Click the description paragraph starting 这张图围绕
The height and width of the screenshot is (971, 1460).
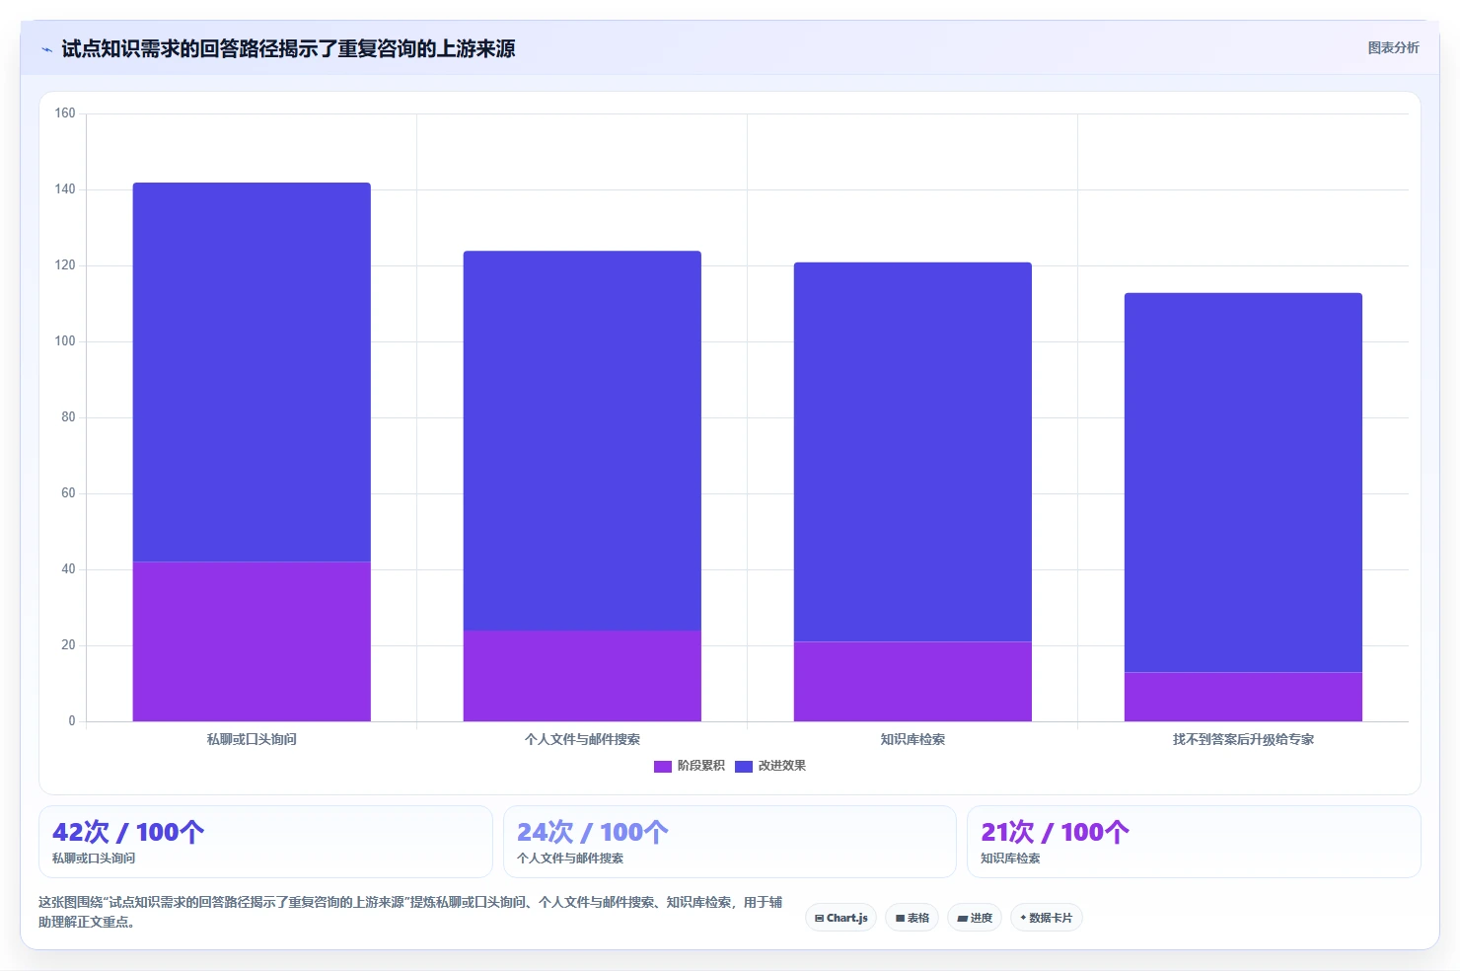(410, 912)
